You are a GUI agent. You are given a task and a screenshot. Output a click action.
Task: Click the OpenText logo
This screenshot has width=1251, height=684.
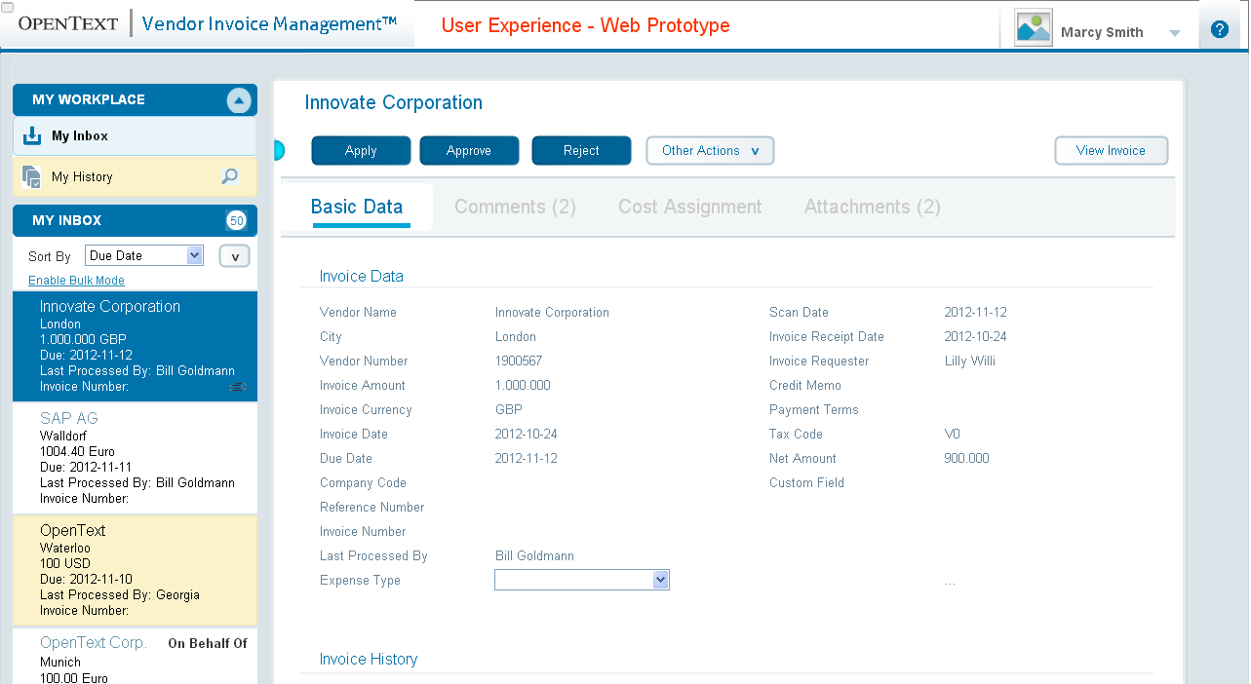pos(67,23)
